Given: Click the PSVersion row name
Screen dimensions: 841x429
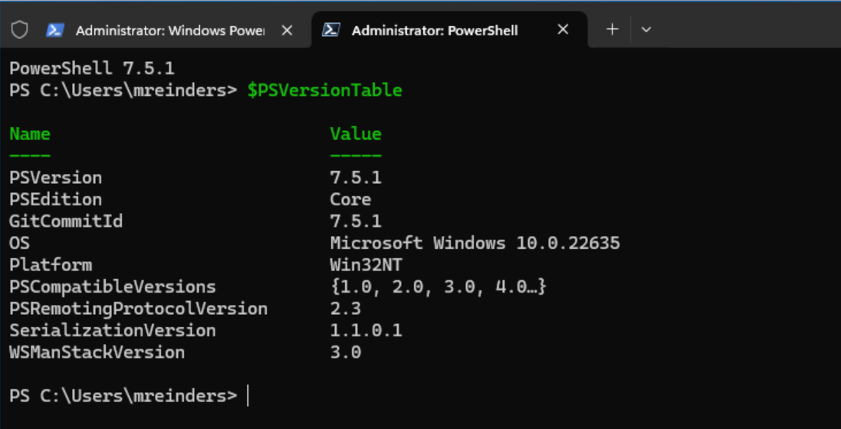Looking at the screenshot, I should pyautogui.click(x=56, y=178).
